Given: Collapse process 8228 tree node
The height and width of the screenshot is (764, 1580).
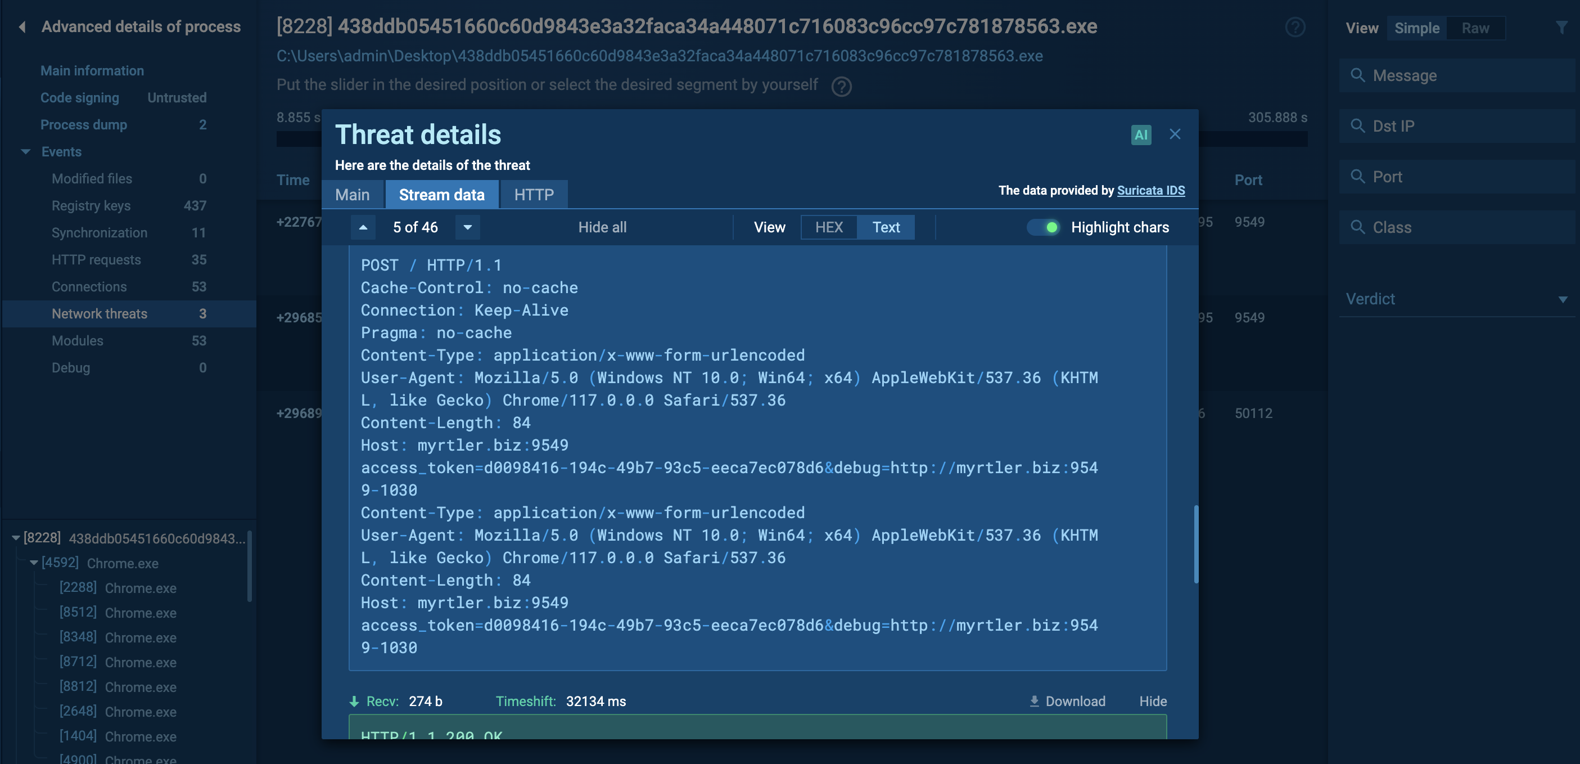Looking at the screenshot, I should coord(16,538).
